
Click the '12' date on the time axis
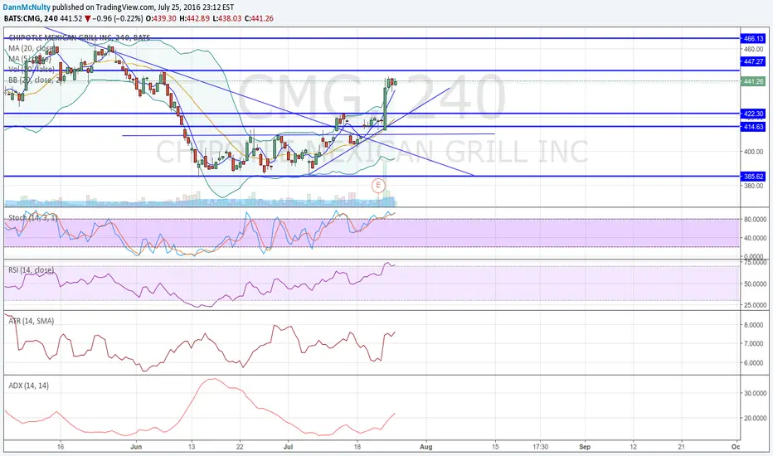coord(633,447)
